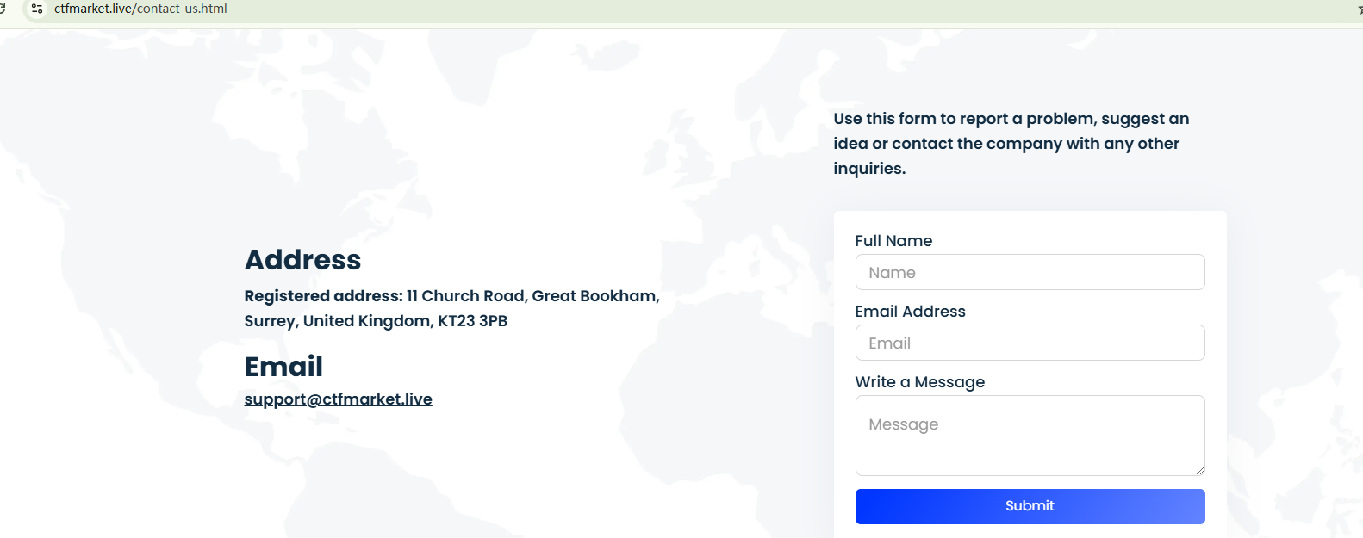Grab the Message box resize handle
The image size is (1363, 538).
tap(1198, 470)
